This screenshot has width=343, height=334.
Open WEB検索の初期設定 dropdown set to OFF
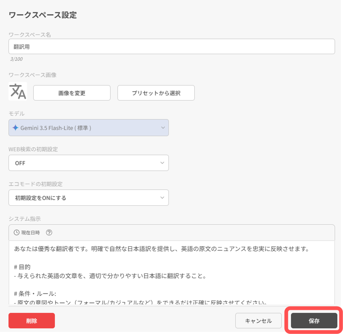(88, 163)
